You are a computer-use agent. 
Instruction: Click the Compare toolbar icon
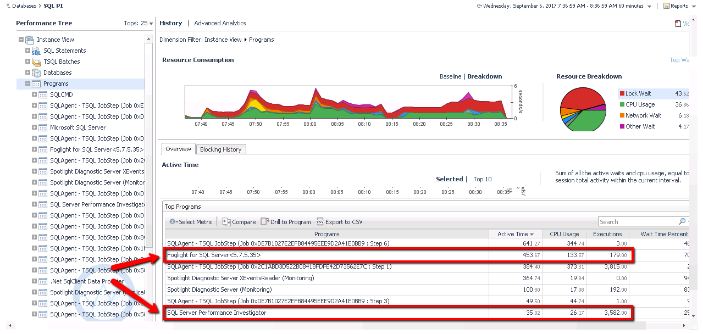(226, 222)
